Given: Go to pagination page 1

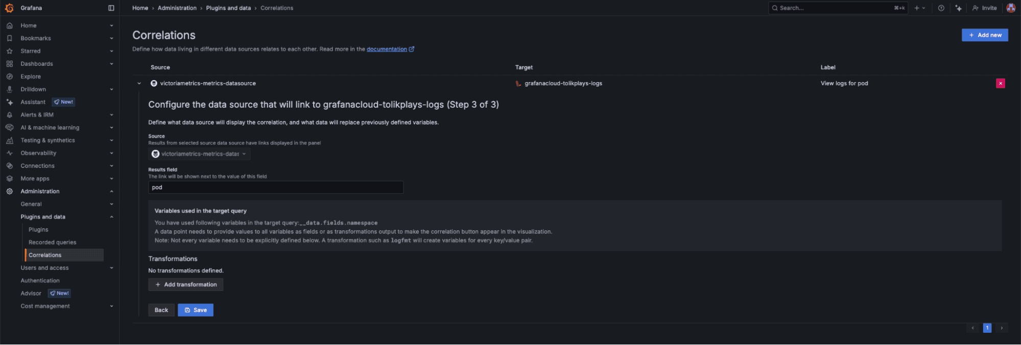Looking at the screenshot, I should click(x=987, y=328).
